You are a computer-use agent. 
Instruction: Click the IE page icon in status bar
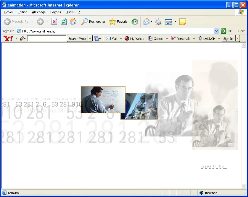click(x=4, y=193)
